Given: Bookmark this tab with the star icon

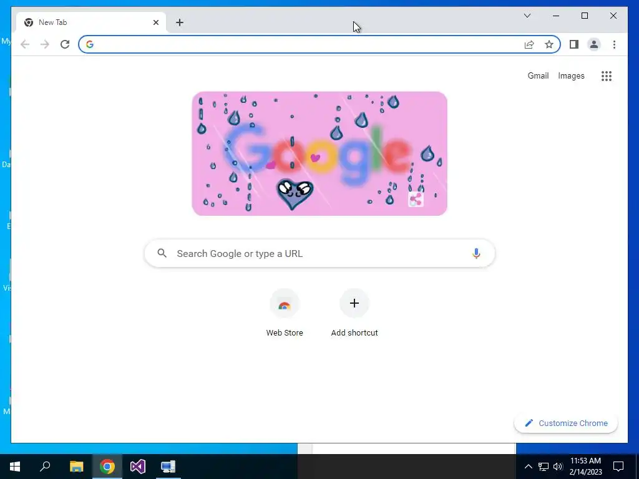Looking at the screenshot, I should [x=549, y=44].
